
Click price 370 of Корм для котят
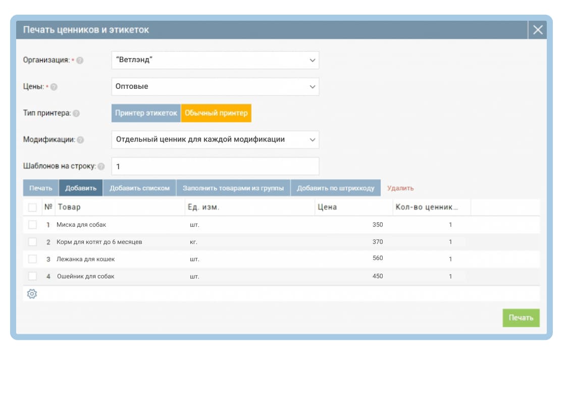click(378, 242)
